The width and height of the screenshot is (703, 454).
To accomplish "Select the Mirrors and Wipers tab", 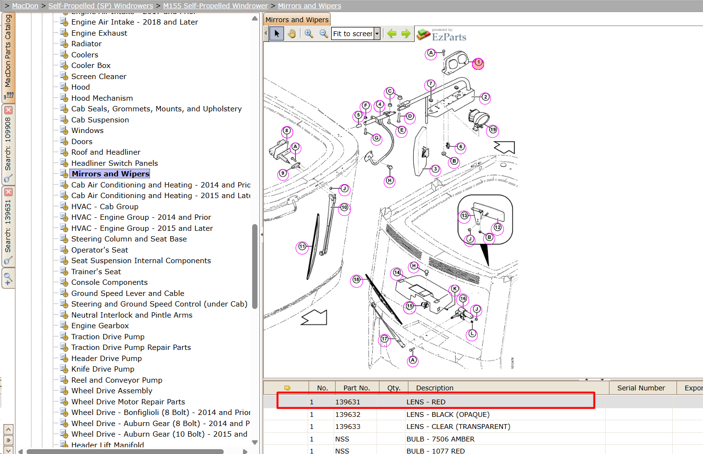I will point(297,20).
